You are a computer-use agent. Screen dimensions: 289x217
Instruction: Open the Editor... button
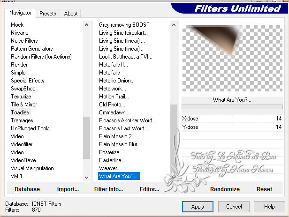pos(149,189)
